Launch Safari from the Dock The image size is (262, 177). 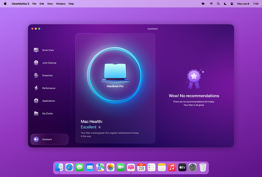coord(69,168)
